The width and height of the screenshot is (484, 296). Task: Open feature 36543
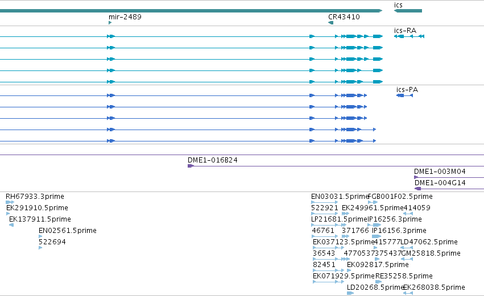324,253
